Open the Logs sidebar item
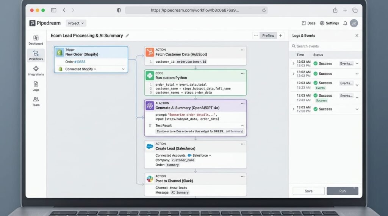This screenshot has width=388, height=216. tap(36, 86)
